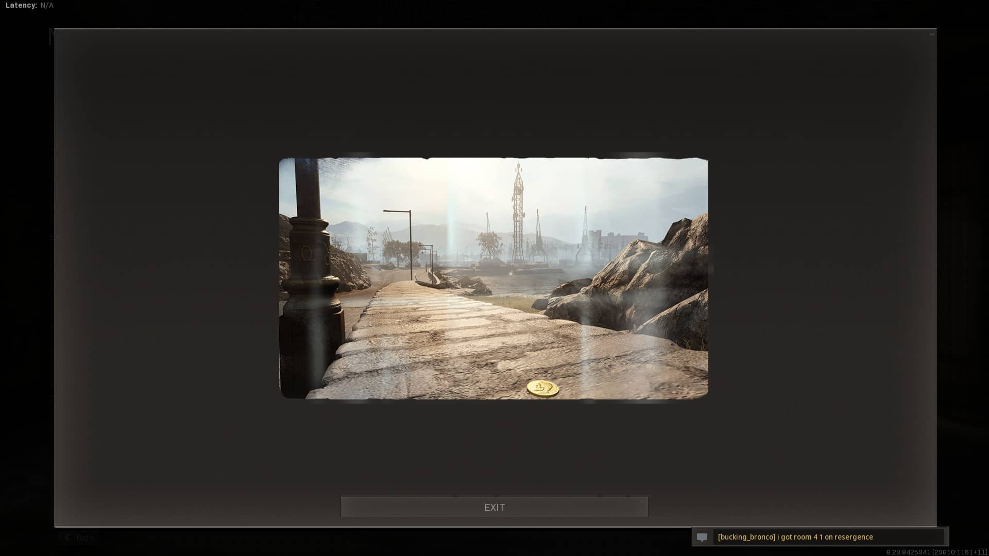989x556 pixels.
Task: Click the chat speech bubble icon
Action: pyautogui.click(x=702, y=537)
